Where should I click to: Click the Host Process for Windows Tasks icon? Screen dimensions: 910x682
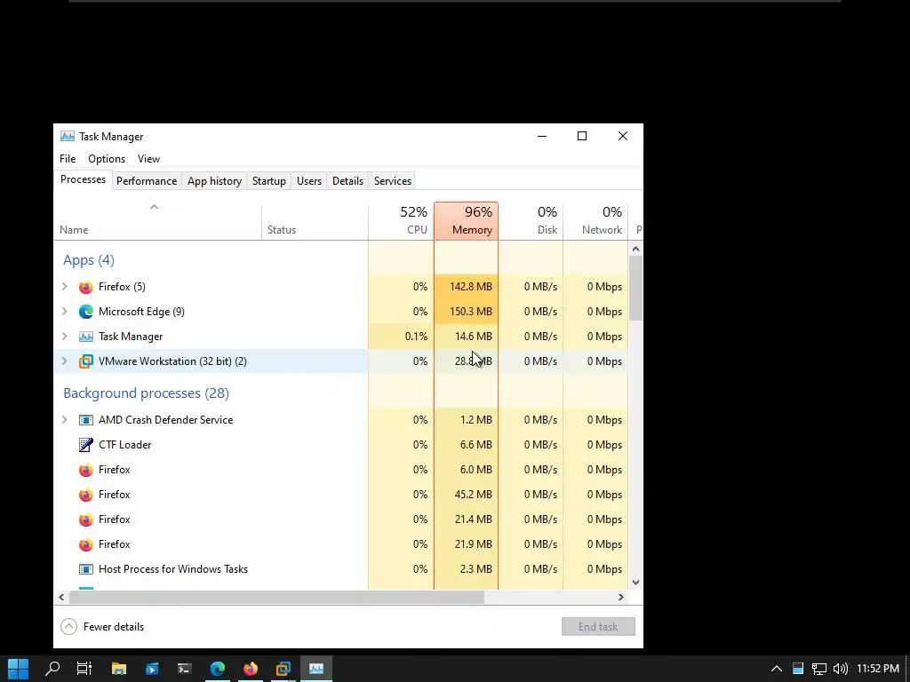86,569
